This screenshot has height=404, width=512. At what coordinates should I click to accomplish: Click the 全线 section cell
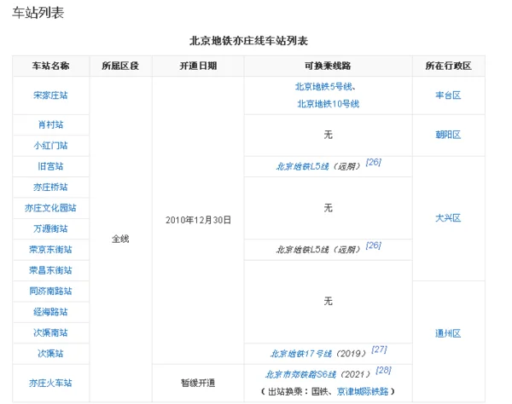(120, 239)
